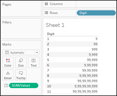Click the Rows shelf icon
Screen dimensions: 117x96
(x=46, y=13)
